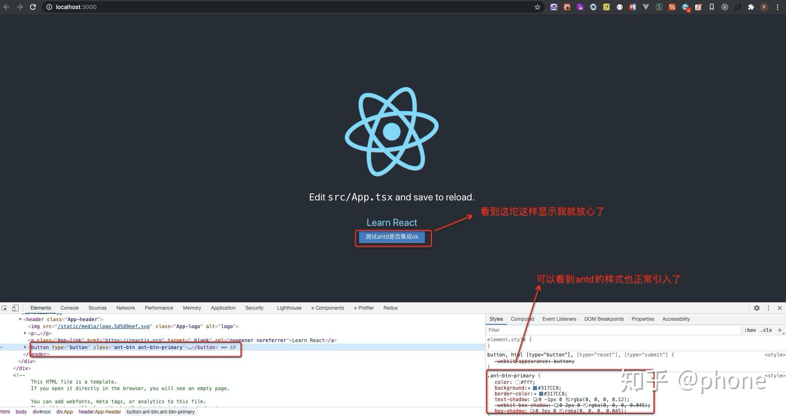786x416 pixels.
Task: Reload the localhost page
Action: coord(33,7)
